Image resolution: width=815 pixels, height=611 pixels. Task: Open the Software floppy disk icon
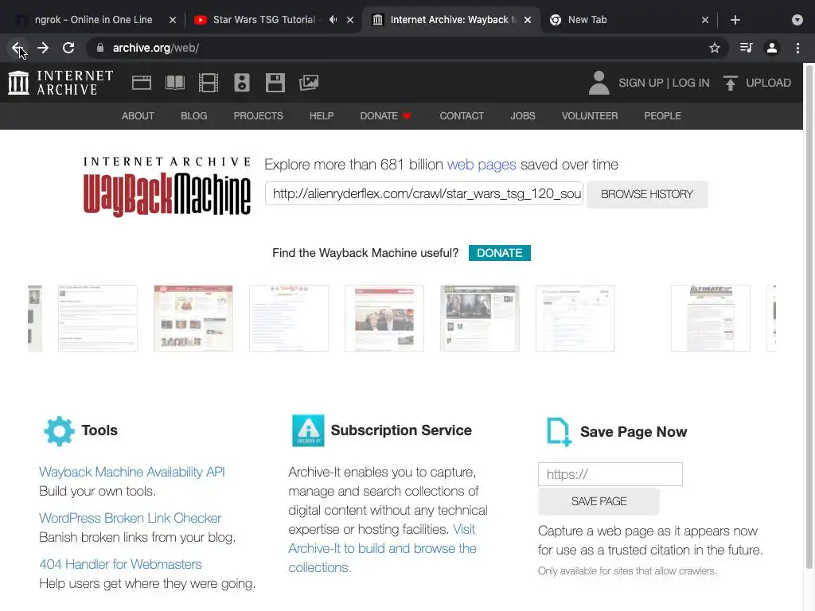tap(275, 83)
